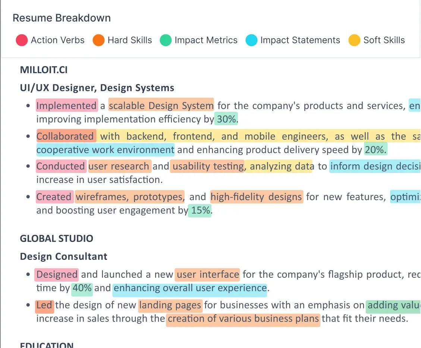Select the Impact Metrics legend label
The height and width of the screenshot is (348, 421).
206,40
